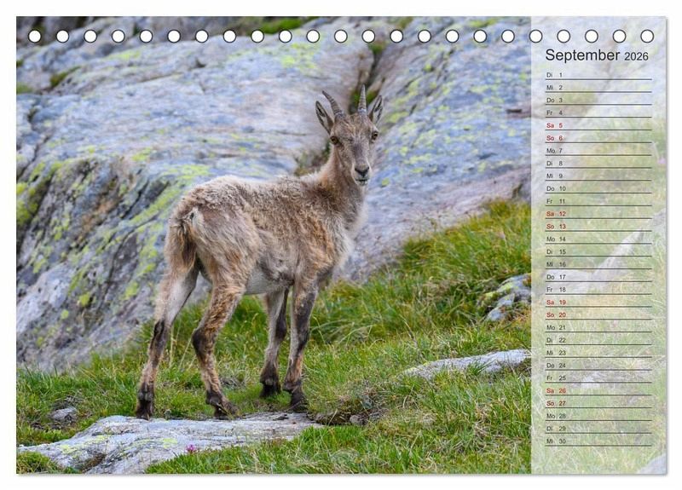Select Do 10 in the calendar
Screen dimensions: 682x490
pyautogui.click(x=597, y=188)
